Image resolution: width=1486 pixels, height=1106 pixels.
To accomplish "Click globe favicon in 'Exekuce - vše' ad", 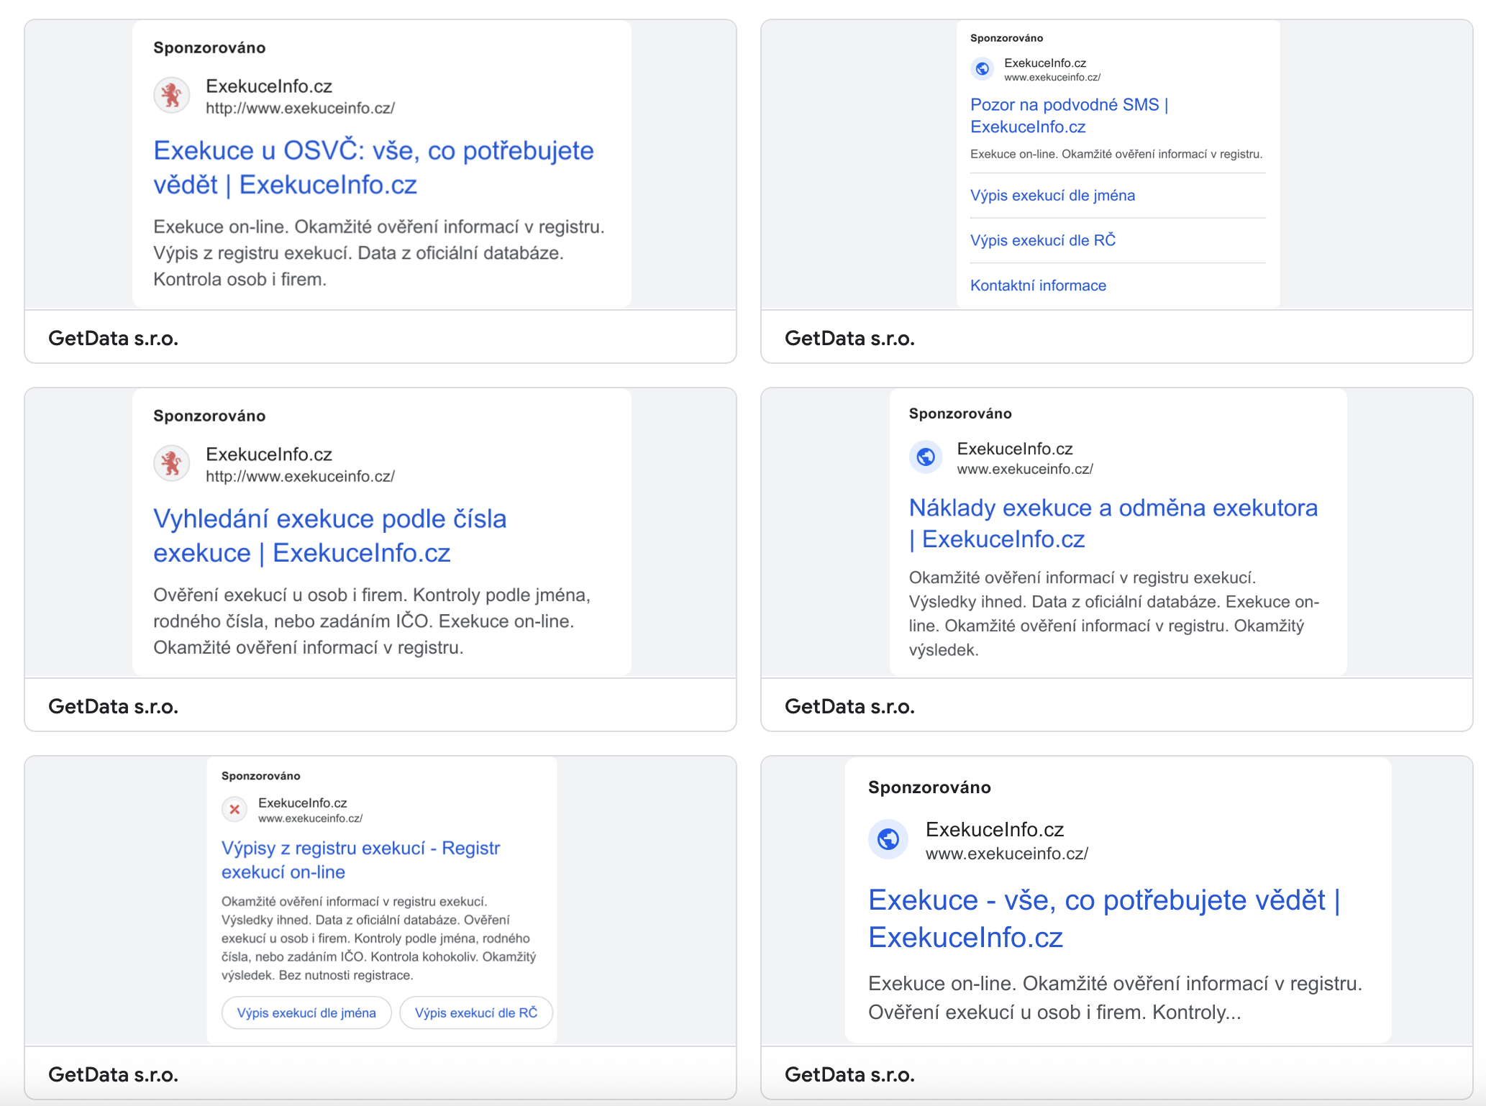I will tap(888, 839).
